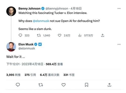Open more options on Elon Musk's tweet
This screenshot has width=126, height=93.
point(119,44)
